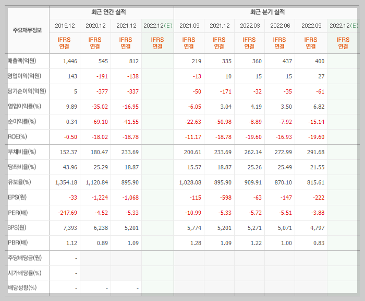The image size is (365, 301).
Task: Click the quarterly operating margin 3.04
Action: tap(226, 107)
